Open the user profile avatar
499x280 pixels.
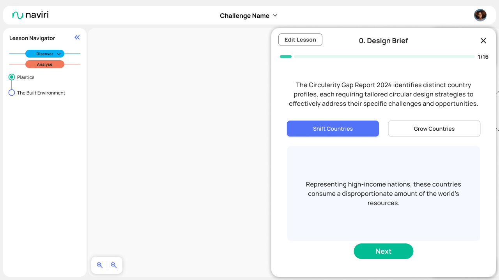(480, 15)
